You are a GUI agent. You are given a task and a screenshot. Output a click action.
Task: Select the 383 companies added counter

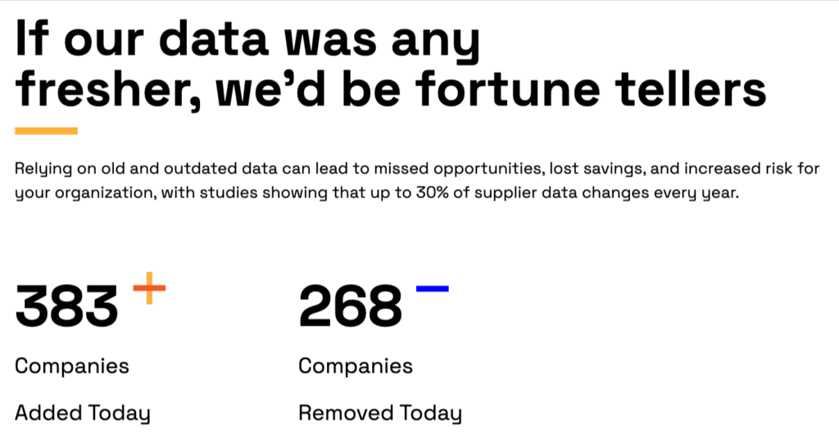pyautogui.click(x=66, y=305)
